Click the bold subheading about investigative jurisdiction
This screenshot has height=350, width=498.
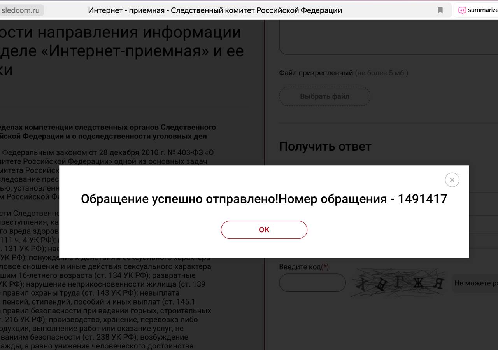coord(108,132)
